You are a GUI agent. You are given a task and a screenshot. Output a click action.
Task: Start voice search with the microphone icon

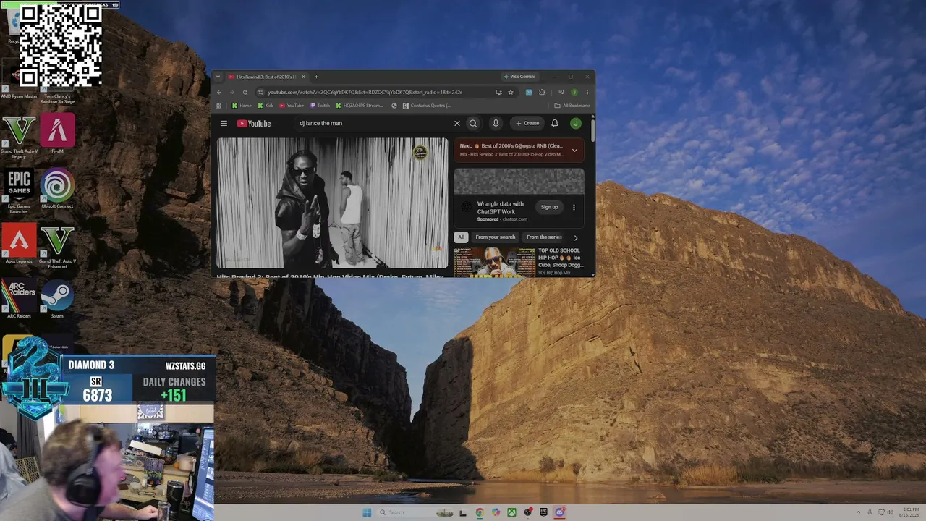tap(496, 124)
